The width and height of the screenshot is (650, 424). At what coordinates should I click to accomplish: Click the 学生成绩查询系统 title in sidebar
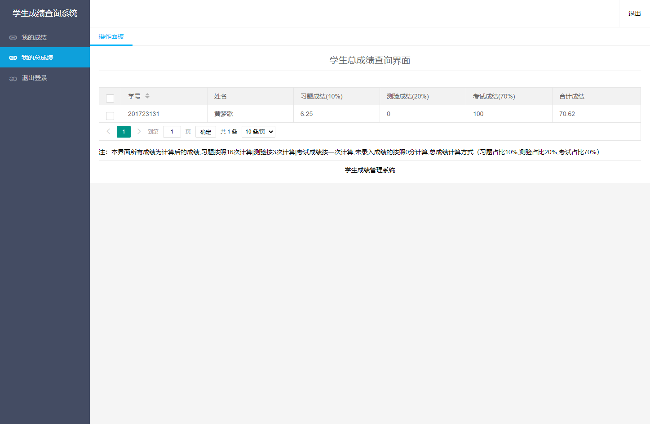click(x=45, y=13)
